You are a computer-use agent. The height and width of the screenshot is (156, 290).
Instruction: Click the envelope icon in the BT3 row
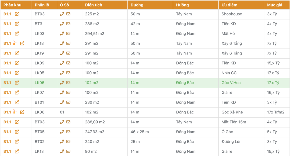68,24
